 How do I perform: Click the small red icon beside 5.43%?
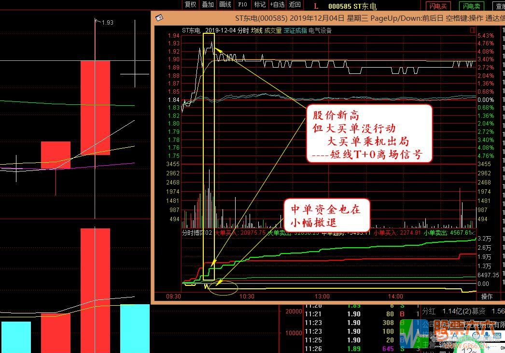pos(473,30)
